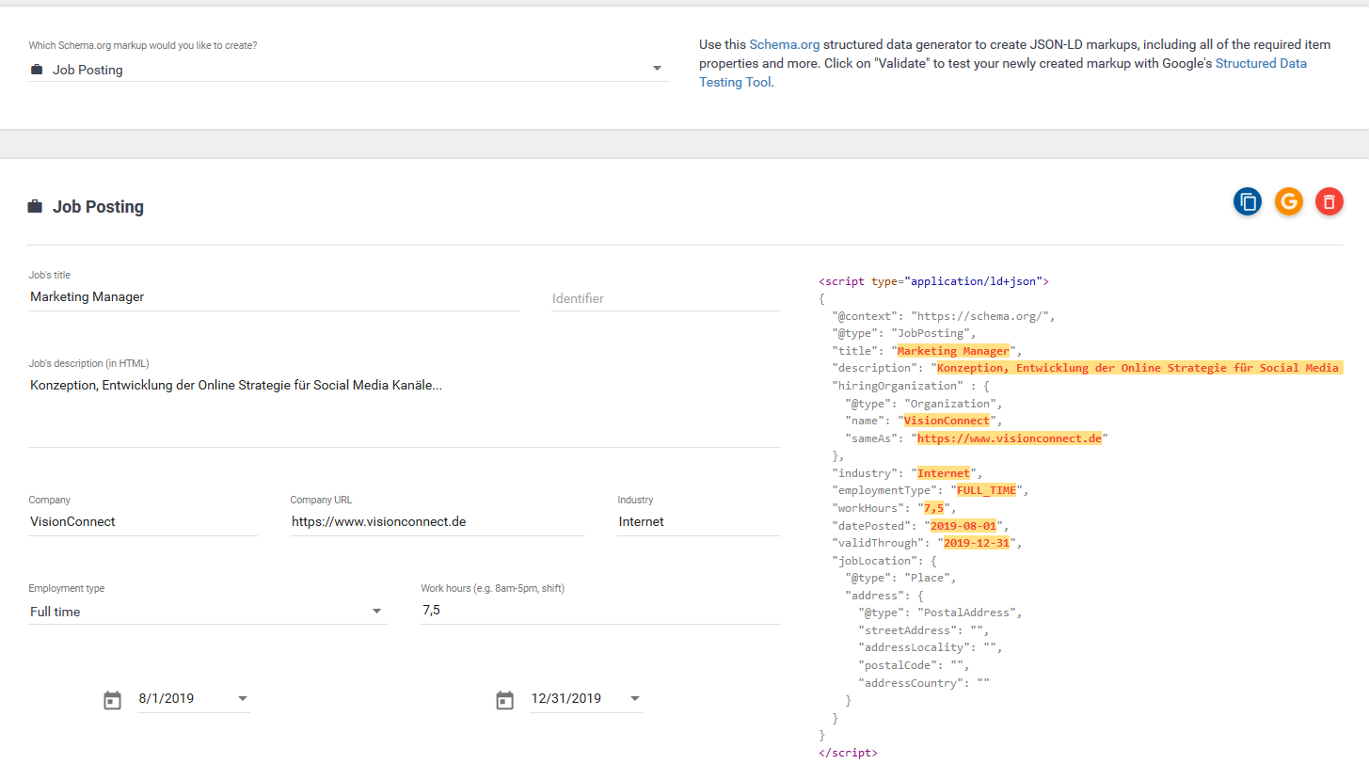The image size is (1369, 764).
Task: Click the Job's title input field
Action: pyautogui.click(x=274, y=296)
